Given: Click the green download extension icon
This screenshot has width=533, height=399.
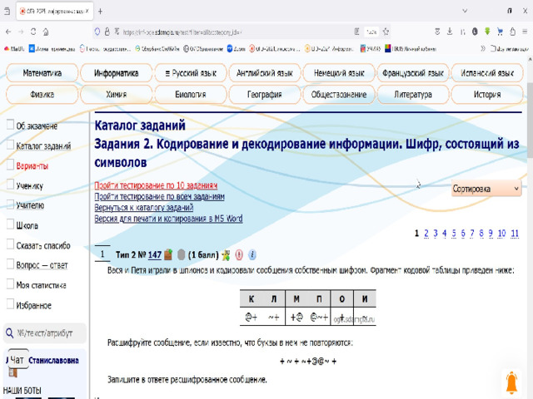Looking at the screenshot, I should coord(487,32).
